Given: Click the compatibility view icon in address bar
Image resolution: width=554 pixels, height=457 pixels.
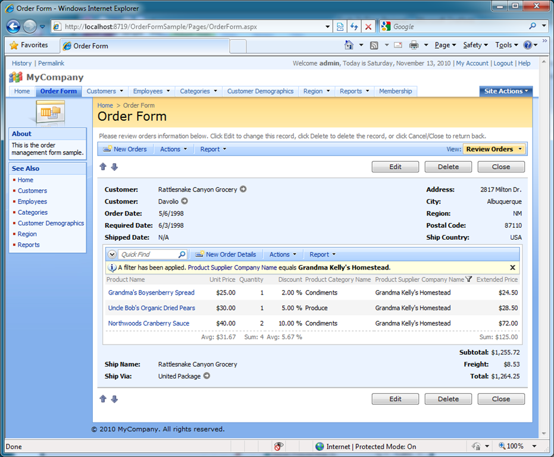Looking at the screenshot, I should pos(340,27).
